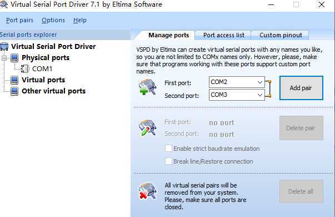Screen dimensions: 335x217
Task: Enable strict baudrate emulation checkbox
Action: click(168, 149)
